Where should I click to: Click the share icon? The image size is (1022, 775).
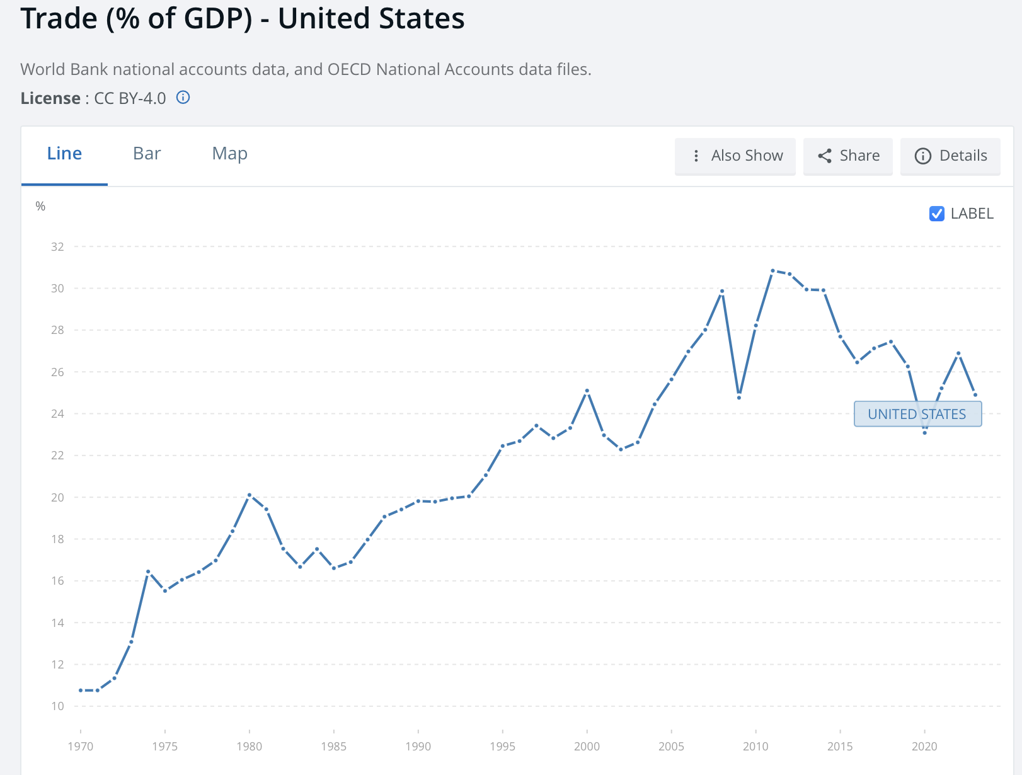pyautogui.click(x=824, y=156)
